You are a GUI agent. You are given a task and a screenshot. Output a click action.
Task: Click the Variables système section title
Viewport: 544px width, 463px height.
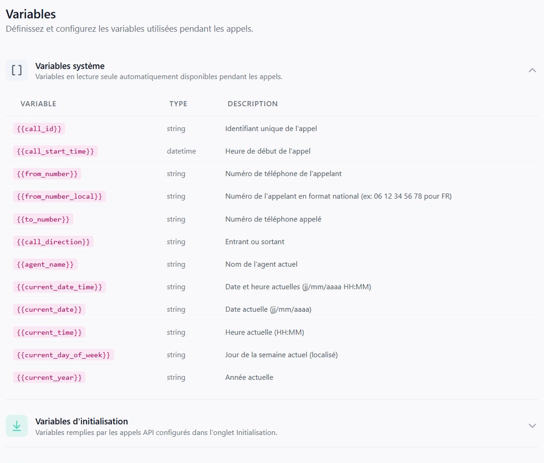click(70, 66)
